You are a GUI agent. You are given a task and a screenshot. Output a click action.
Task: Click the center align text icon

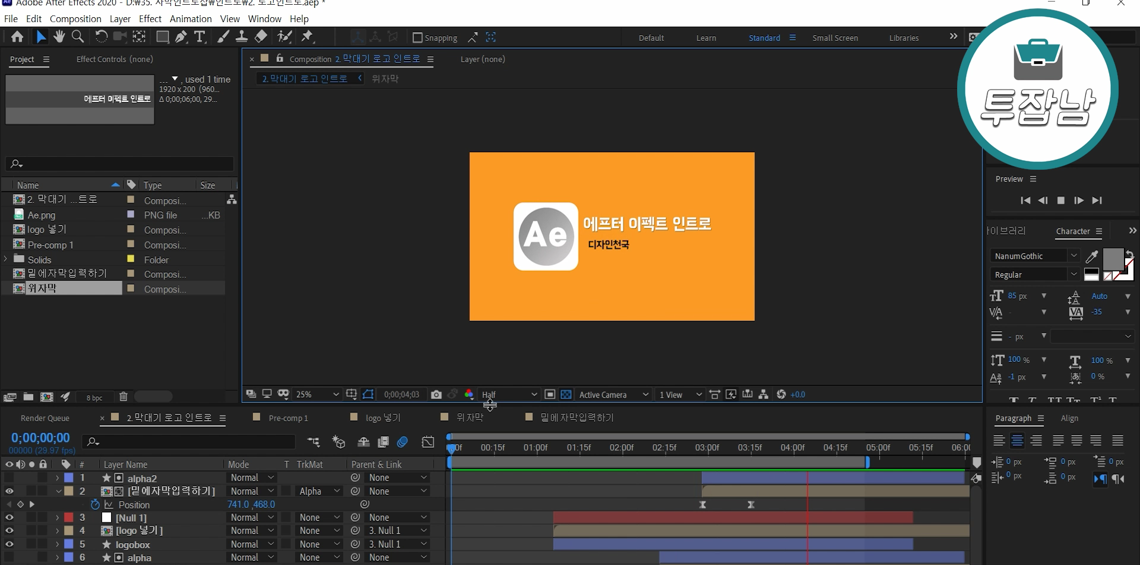click(x=1018, y=440)
